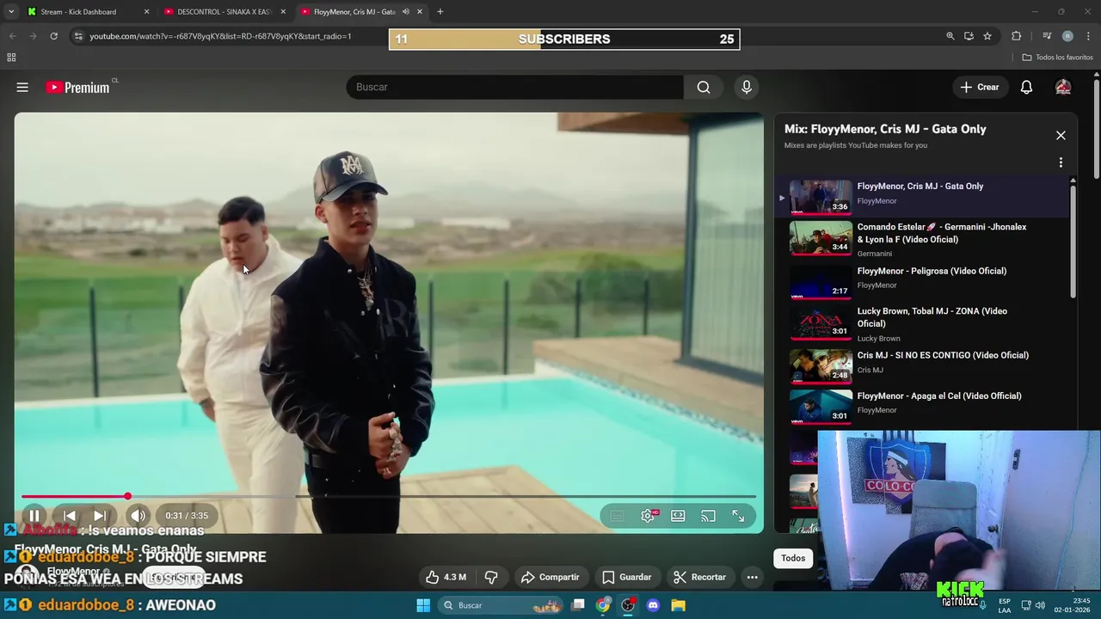Open media controls in browser toolbar
This screenshot has height=619, width=1101.
[1047, 36]
